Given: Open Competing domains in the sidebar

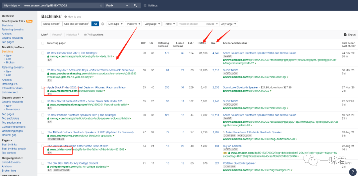Looking at the screenshot, I should [14, 127].
